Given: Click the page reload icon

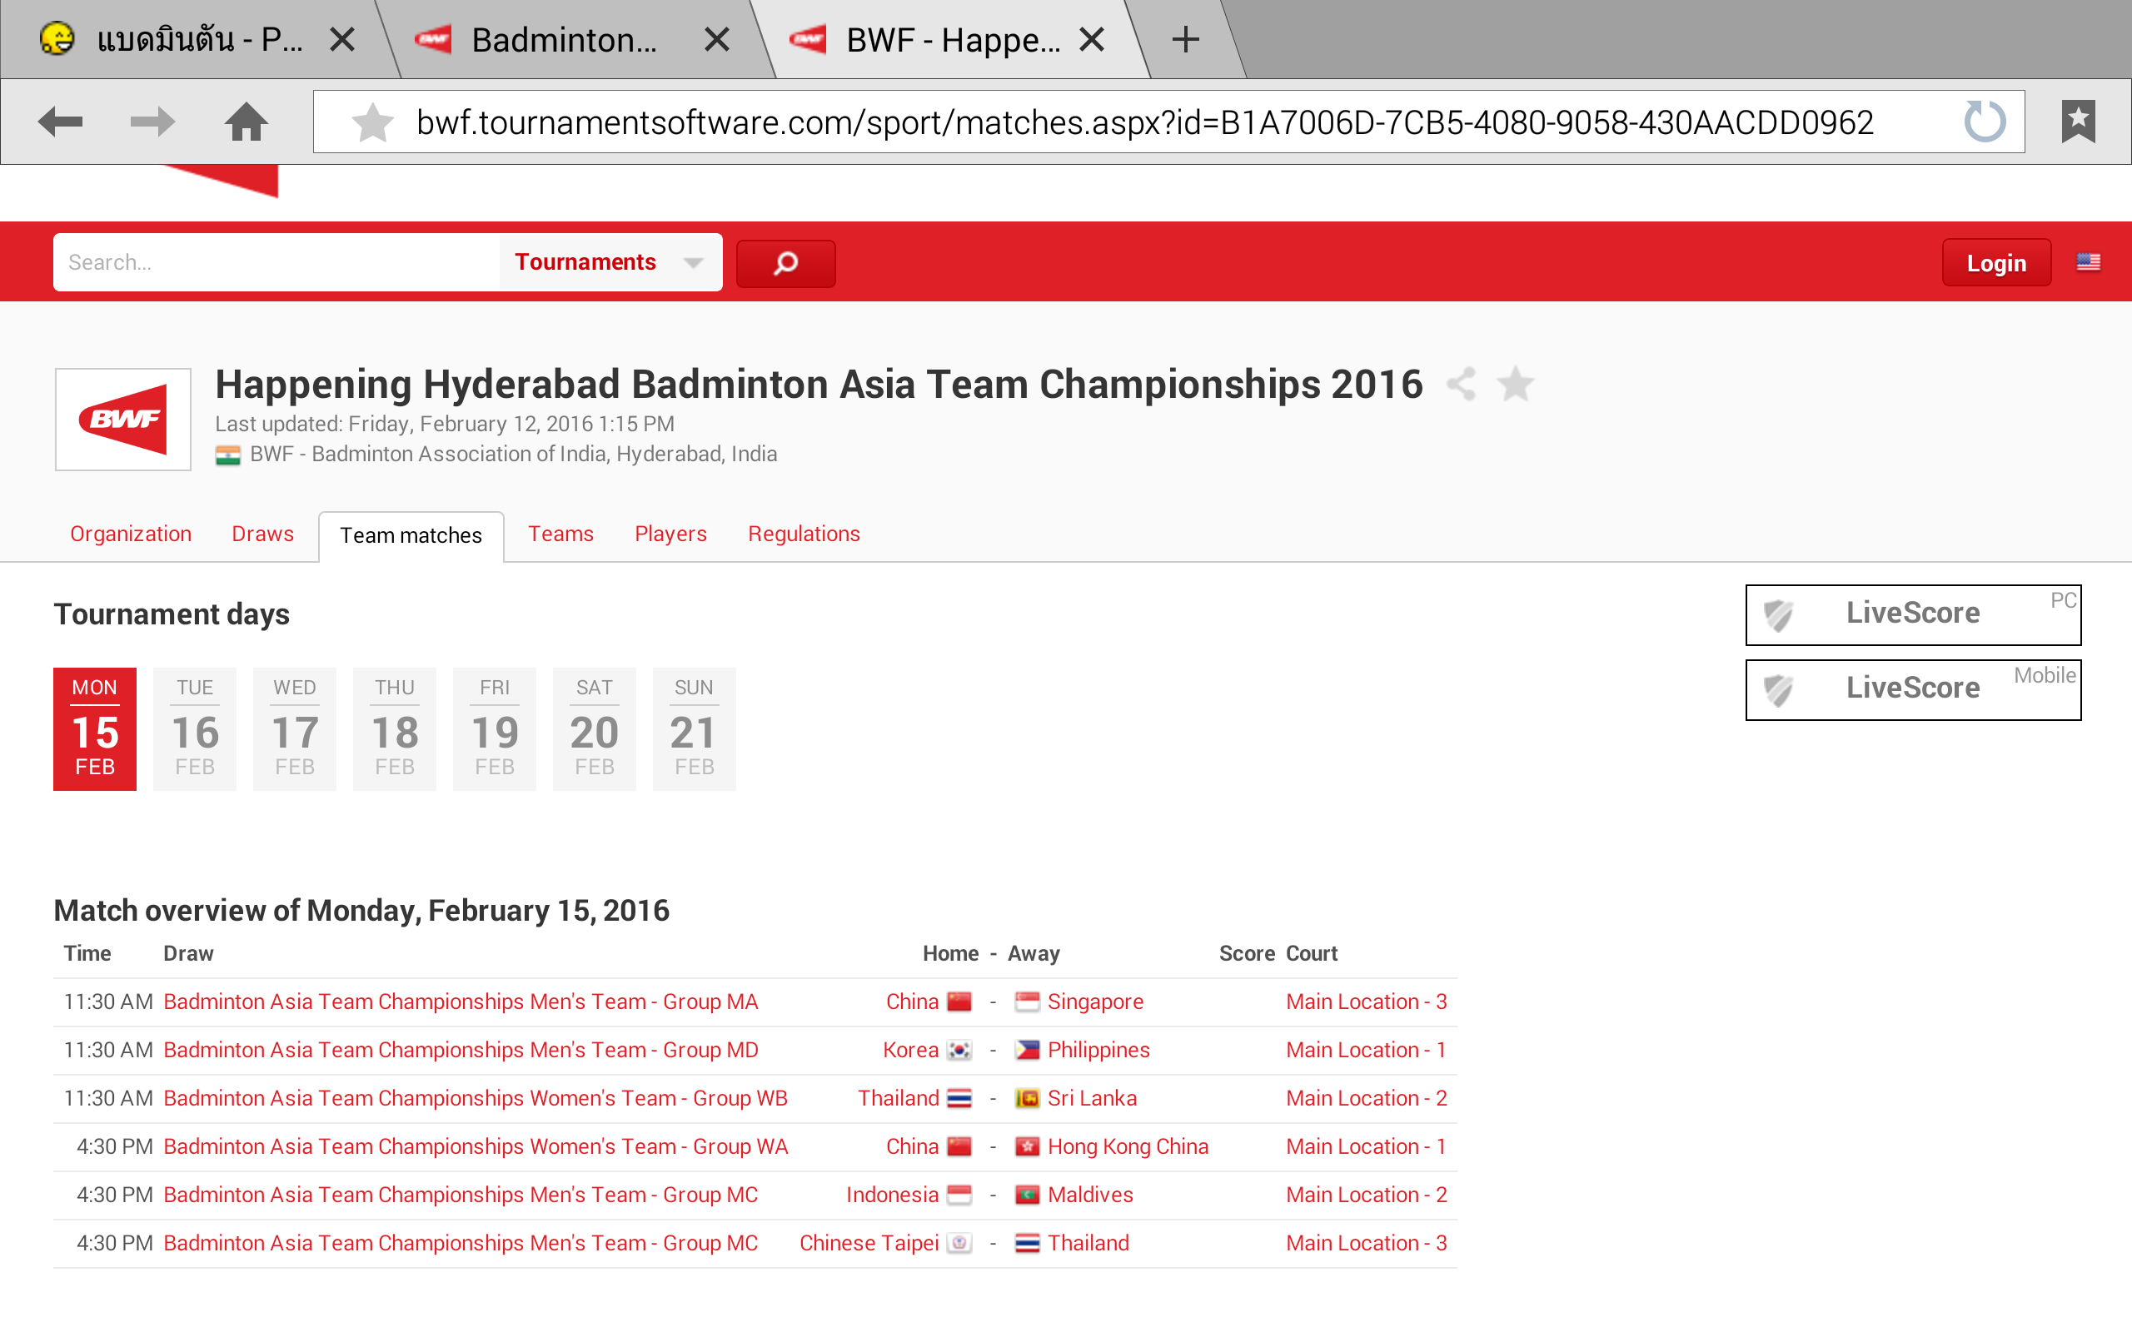Looking at the screenshot, I should coord(1984,122).
